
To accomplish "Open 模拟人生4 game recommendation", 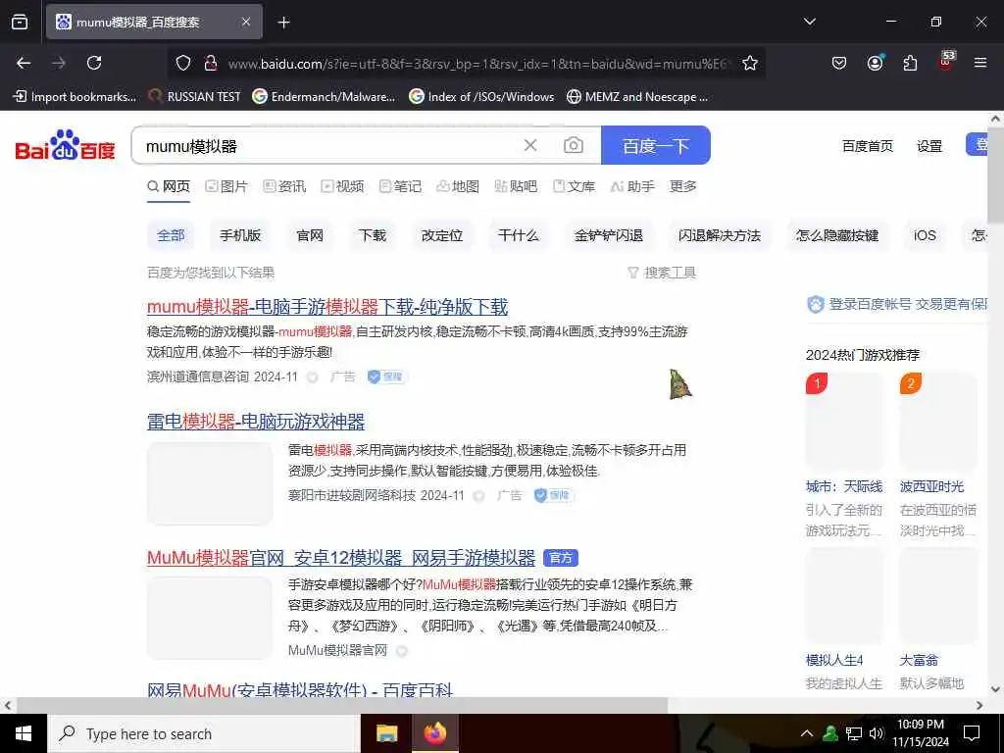I will 834,660.
